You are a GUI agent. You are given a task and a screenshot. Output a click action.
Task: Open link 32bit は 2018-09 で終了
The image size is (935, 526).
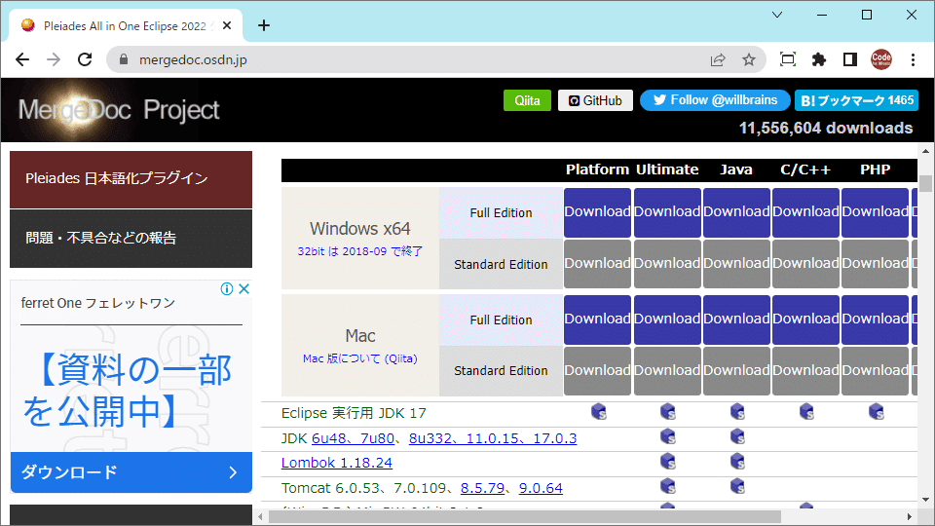(360, 251)
